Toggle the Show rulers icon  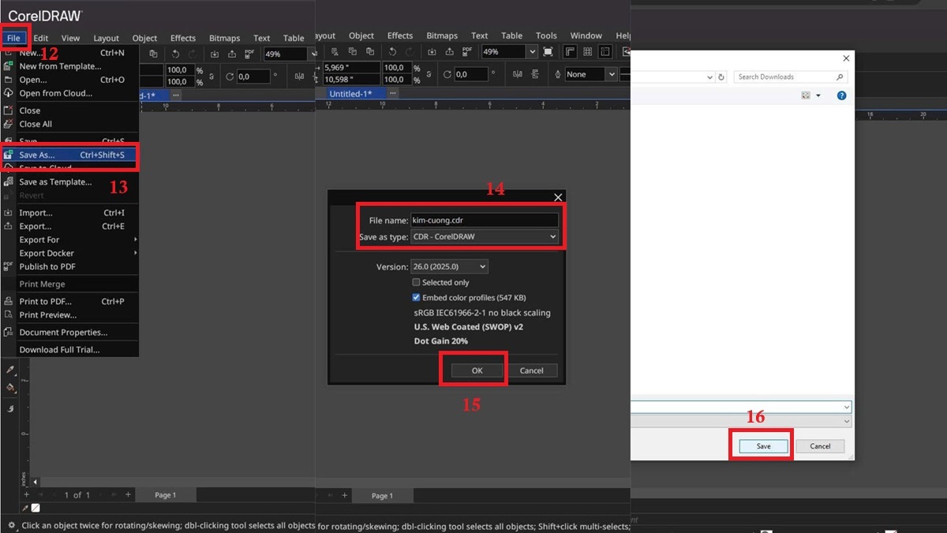tap(570, 51)
